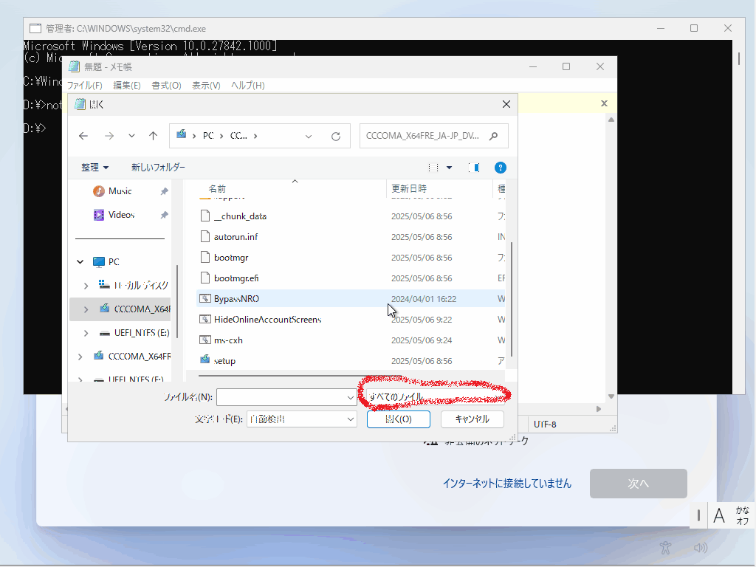The image size is (756, 567).
Task: Click the 開く(O) button
Action: [398, 419]
